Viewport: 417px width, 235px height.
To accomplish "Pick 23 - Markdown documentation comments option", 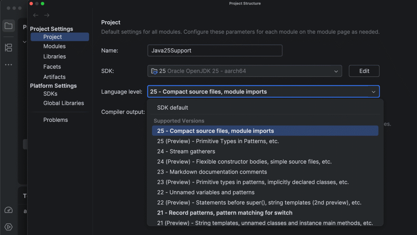I will [212, 172].
